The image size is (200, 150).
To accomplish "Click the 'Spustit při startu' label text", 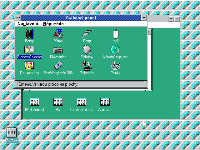I will (81, 110).
